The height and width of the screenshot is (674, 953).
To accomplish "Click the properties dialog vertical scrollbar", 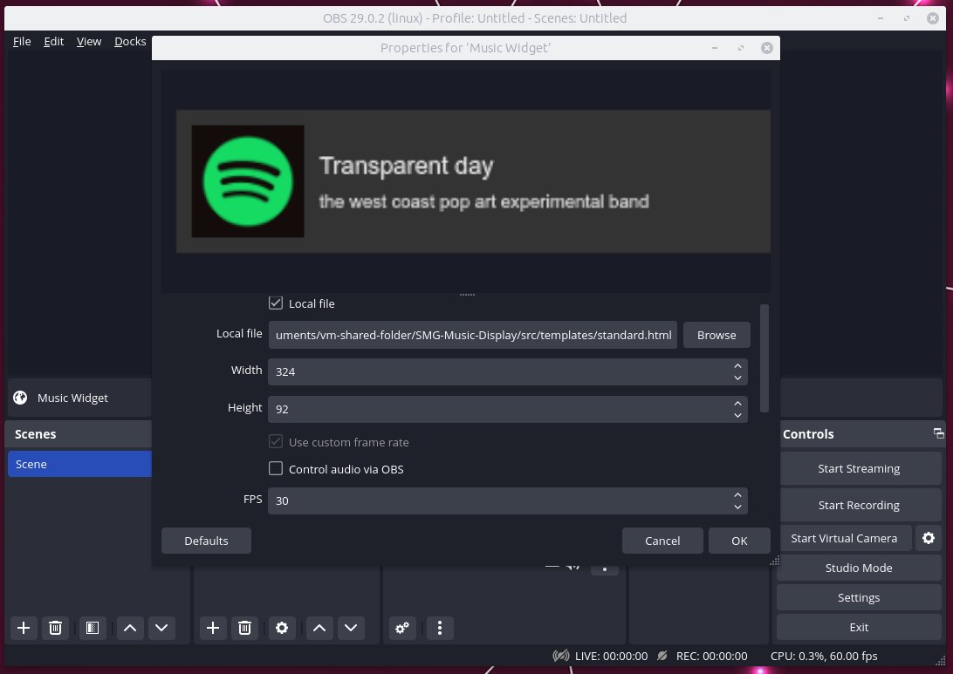I will (764, 358).
